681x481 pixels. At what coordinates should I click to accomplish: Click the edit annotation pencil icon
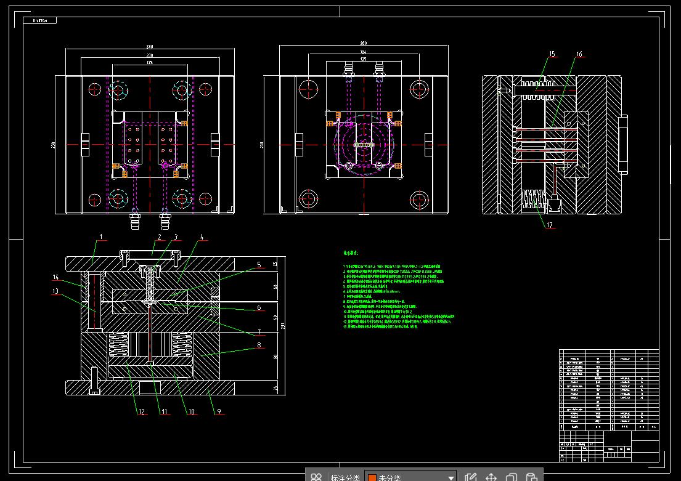(x=470, y=477)
